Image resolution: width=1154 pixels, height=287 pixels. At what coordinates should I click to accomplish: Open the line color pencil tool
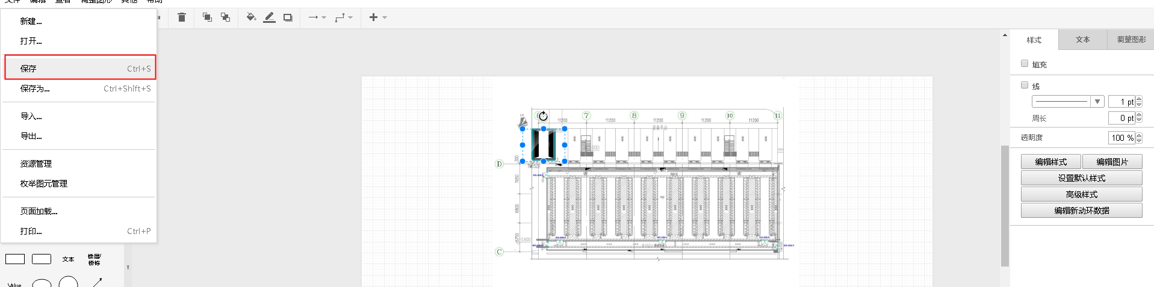click(x=269, y=17)
